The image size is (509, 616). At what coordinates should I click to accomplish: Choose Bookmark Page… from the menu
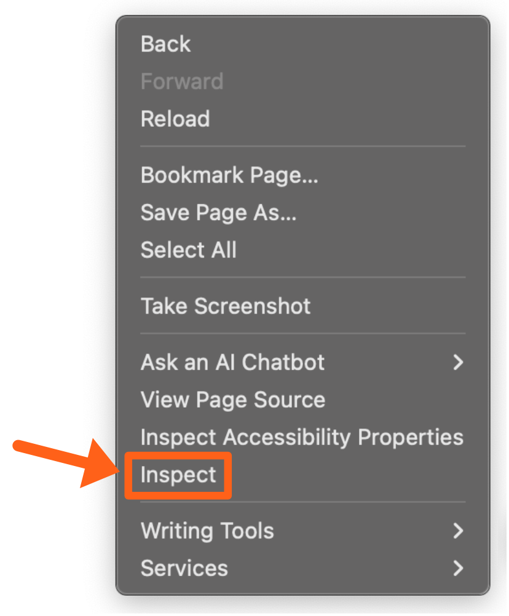click(229, 176)
